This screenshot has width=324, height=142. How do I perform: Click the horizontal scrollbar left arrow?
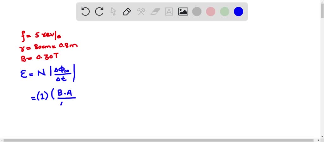point(2,140)
